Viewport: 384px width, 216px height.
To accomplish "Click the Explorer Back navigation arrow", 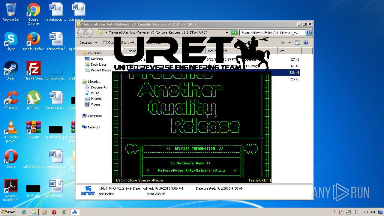I will pos(81,33).
